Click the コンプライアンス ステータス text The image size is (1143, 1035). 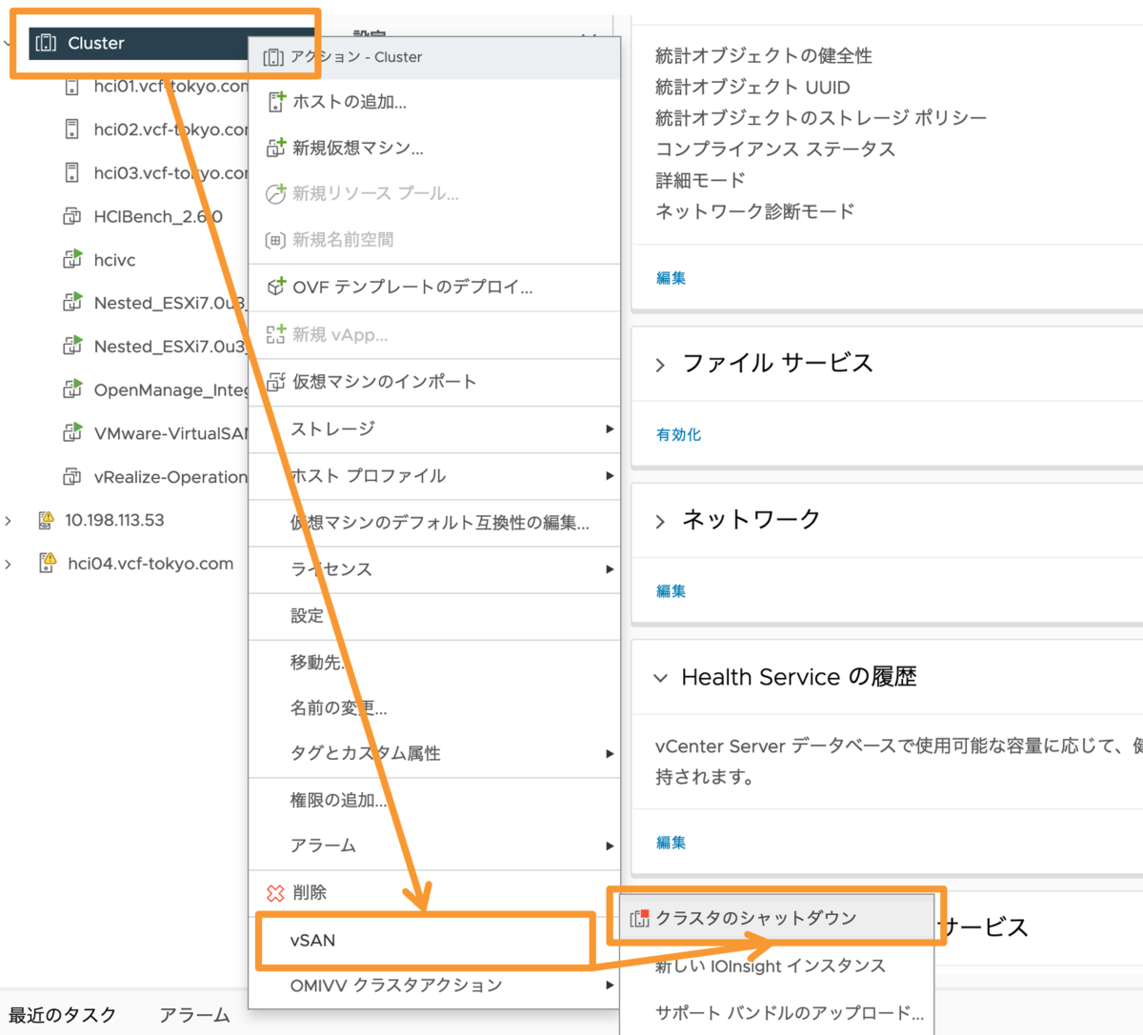(775, 149)
